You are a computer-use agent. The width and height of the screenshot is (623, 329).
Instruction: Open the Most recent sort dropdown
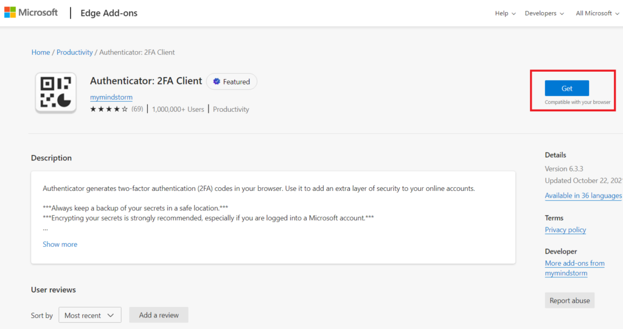(x=89, y=315)
